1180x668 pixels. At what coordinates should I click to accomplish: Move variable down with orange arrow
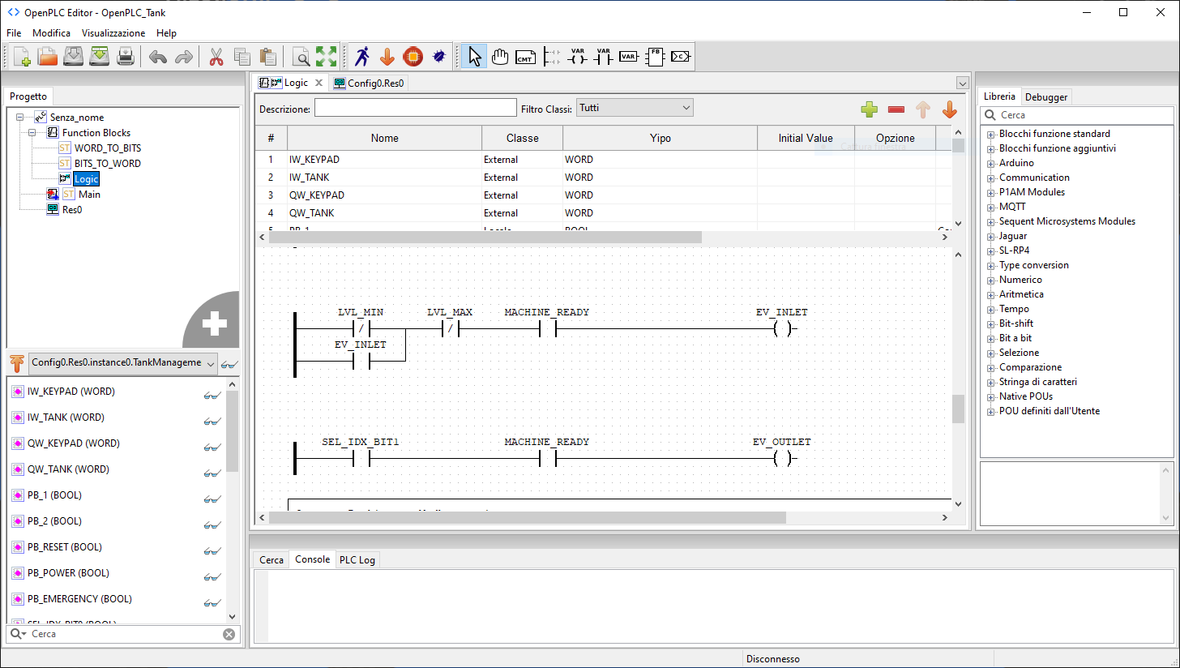click(950, 109)
